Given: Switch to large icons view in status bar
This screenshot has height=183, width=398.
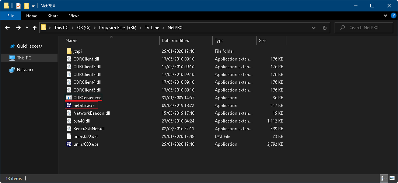Looking at the screenshot, I should pos(392,179).
